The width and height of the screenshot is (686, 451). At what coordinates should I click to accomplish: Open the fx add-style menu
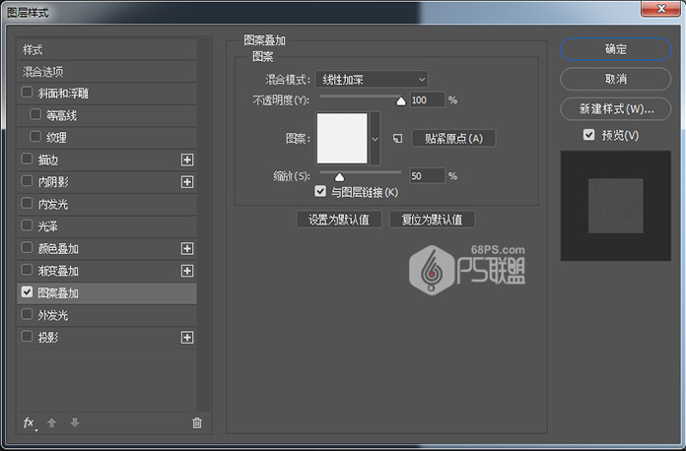pos(30,422)
